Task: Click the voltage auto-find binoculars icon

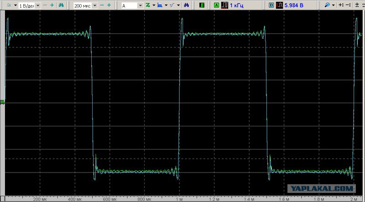Action: tap(61, 5)
